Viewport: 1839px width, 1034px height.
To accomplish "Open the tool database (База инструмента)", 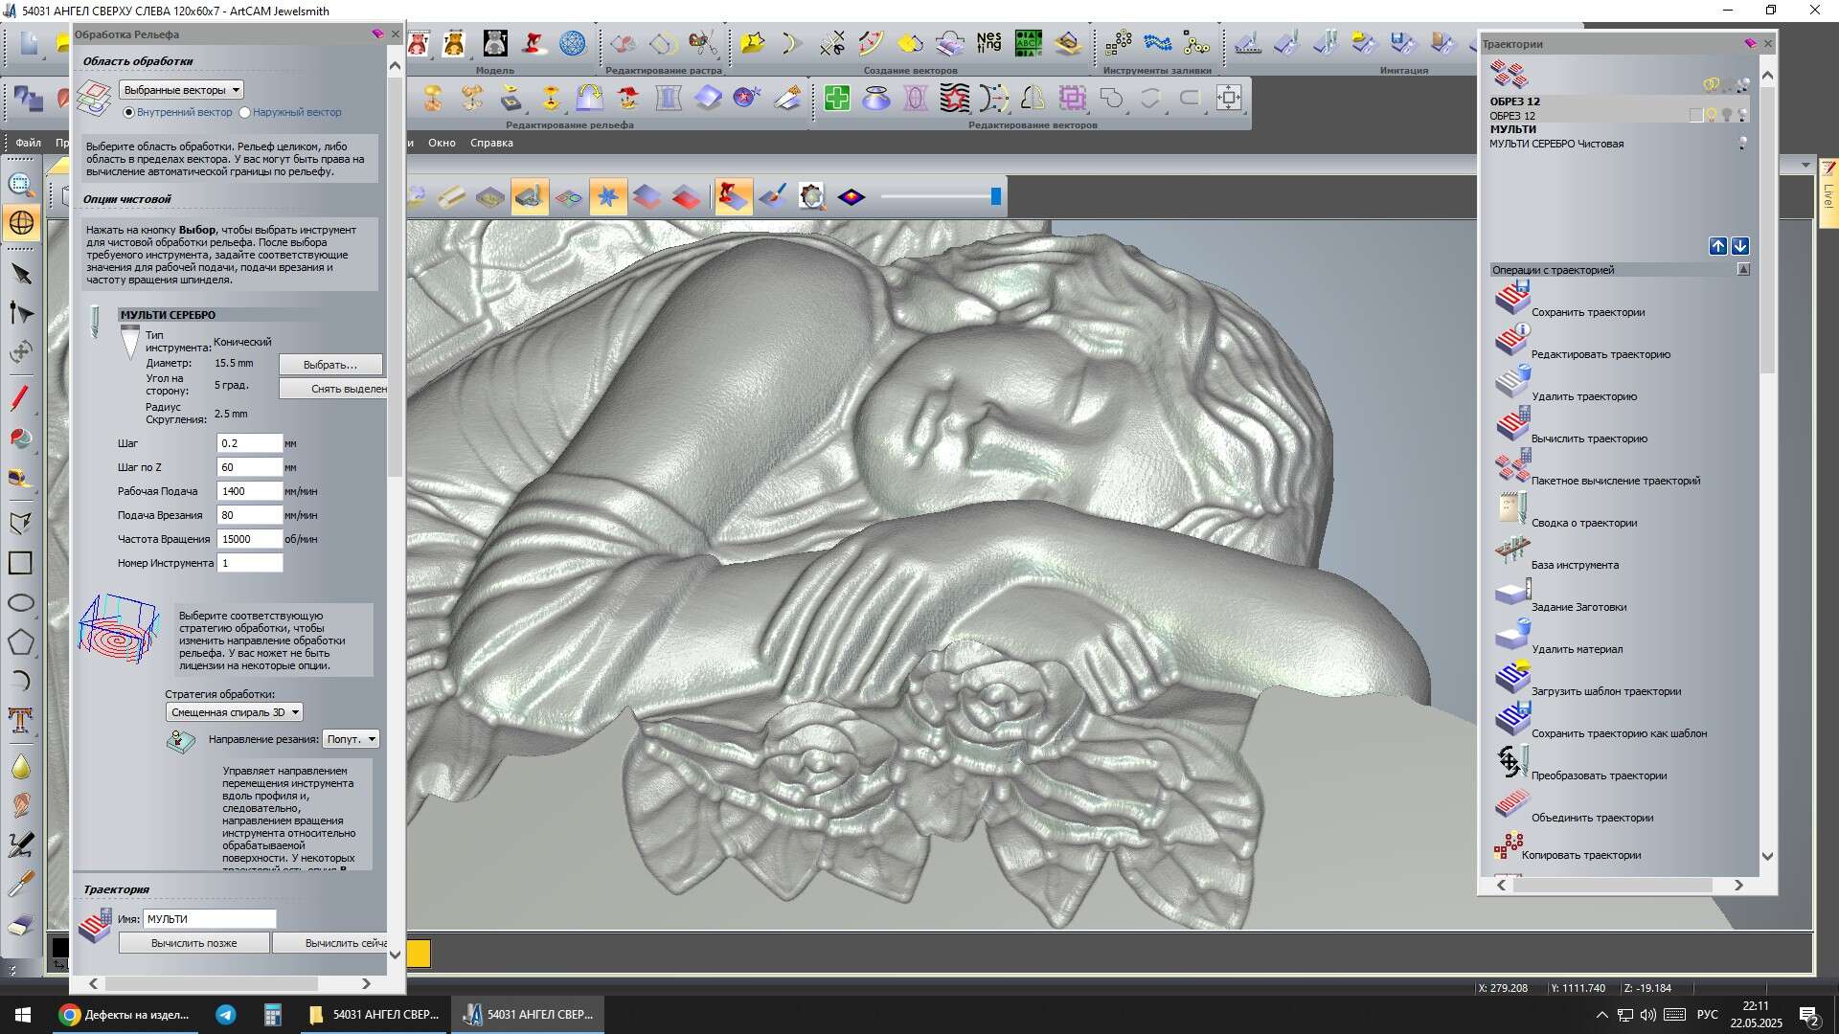I will pyautogui.click(x=1512, y=551).
